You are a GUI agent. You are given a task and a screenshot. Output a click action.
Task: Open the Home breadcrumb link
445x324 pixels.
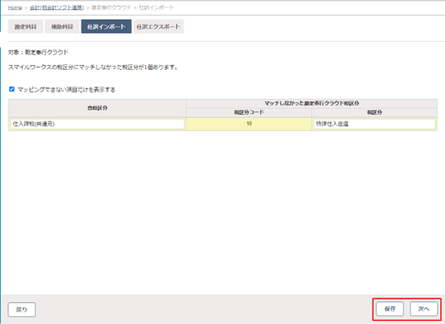point(15,8)
